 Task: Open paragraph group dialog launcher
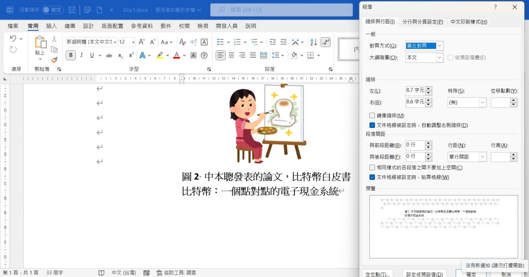(x=330, y=69)
